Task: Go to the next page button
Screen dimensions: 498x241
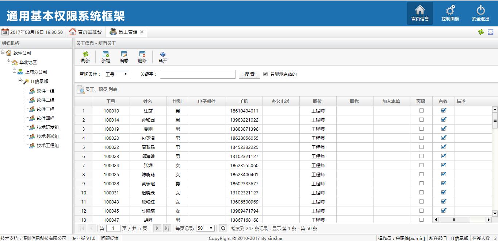Action: point(157,228)
